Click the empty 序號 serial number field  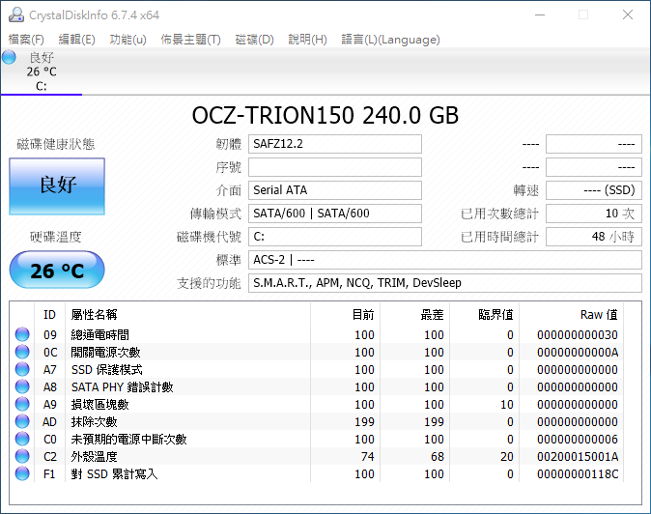tap(335, 167)
